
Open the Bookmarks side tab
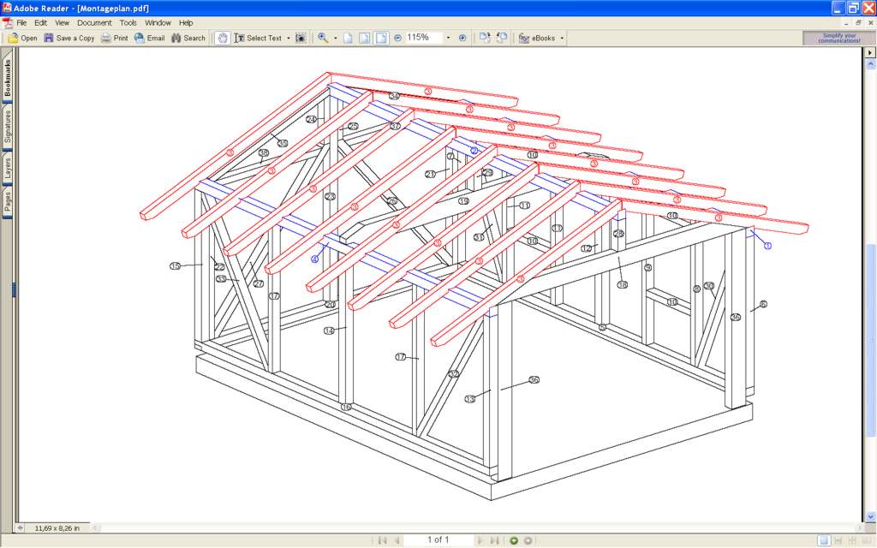[x=8, y=77]
